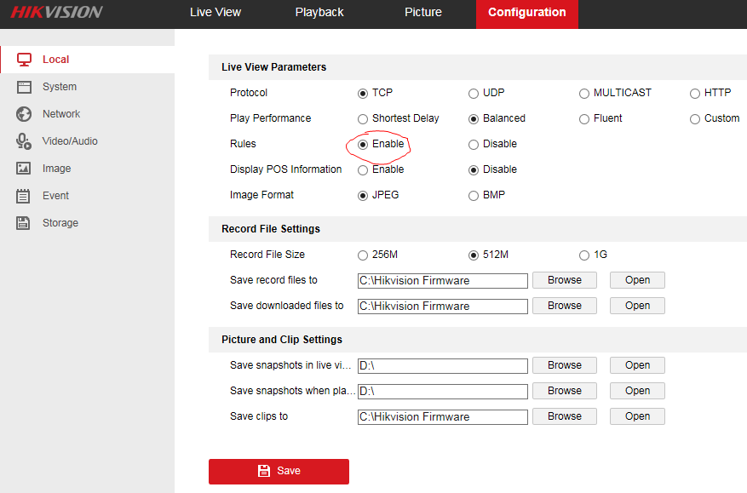Select UDP protocol radio button
This screenshot has width=747, height=493.
[x=473, y=94]
